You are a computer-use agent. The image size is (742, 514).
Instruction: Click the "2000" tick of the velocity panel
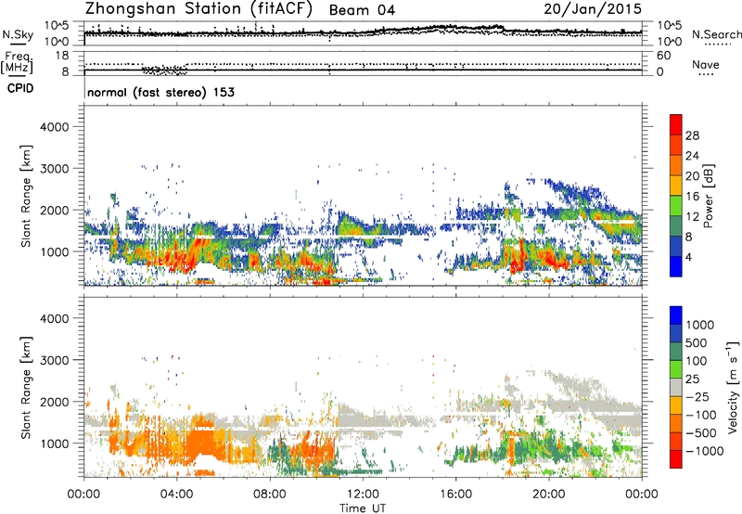coord(55,402)
